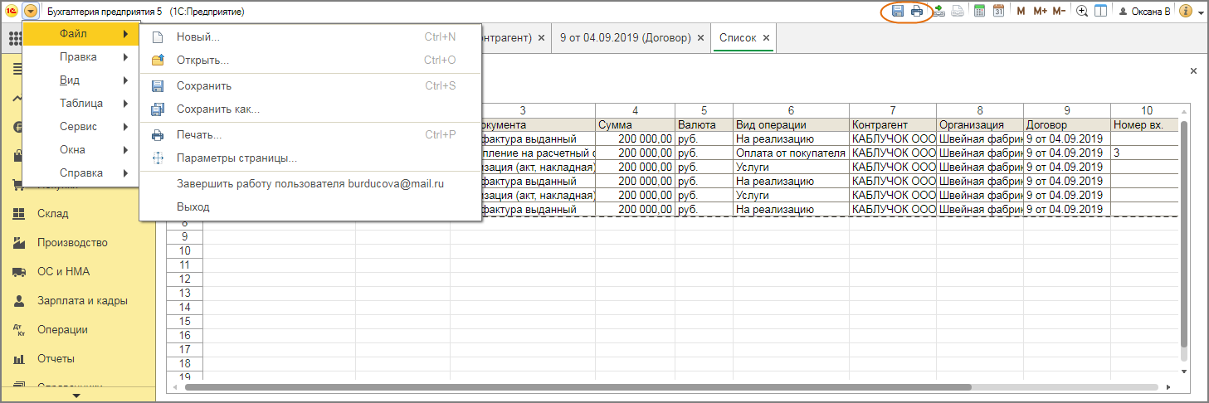Choose Выход in File menu

pyautogui.click(x=310, y=207)
